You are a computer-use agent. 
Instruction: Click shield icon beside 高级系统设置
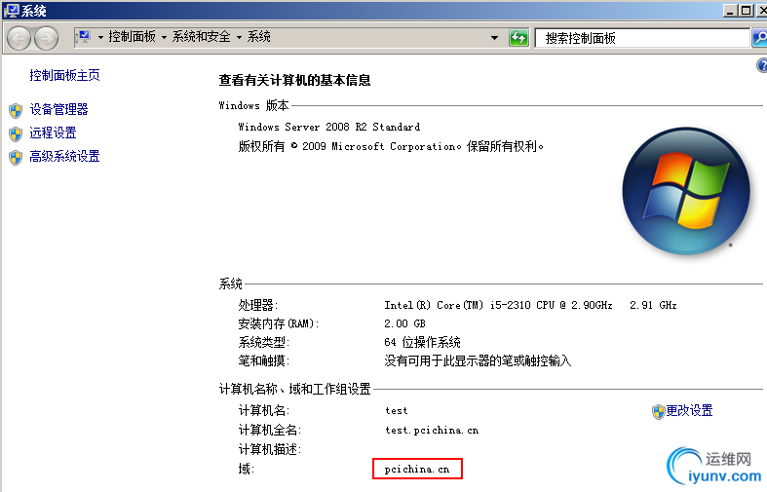click(x=16, y=158)
